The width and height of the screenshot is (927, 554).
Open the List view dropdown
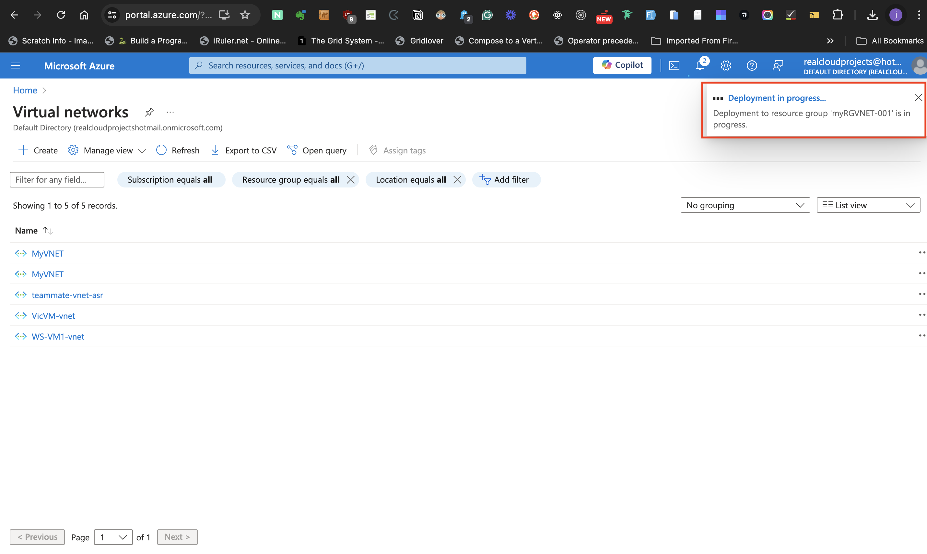pos(868,205)
